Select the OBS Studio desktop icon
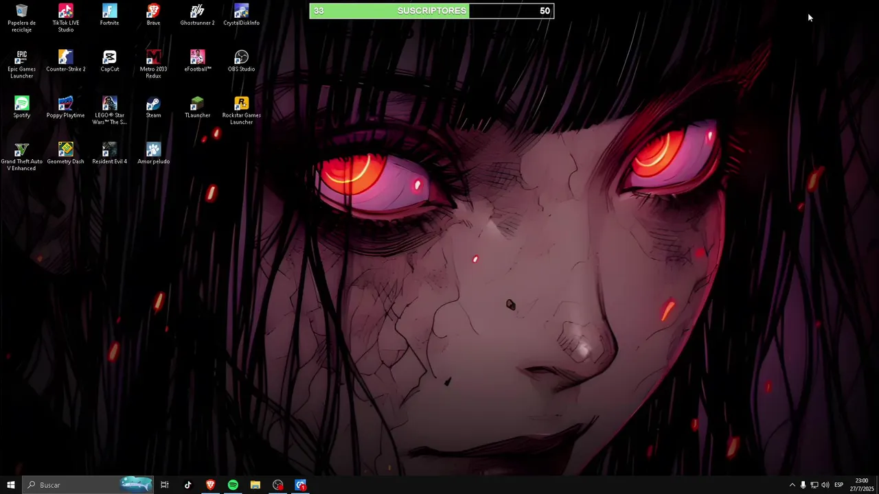879x494 pixels. [241, 60]
